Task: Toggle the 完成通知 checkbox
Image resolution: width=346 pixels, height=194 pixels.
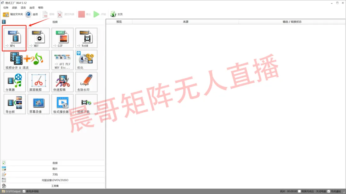Action: point(329,191)
